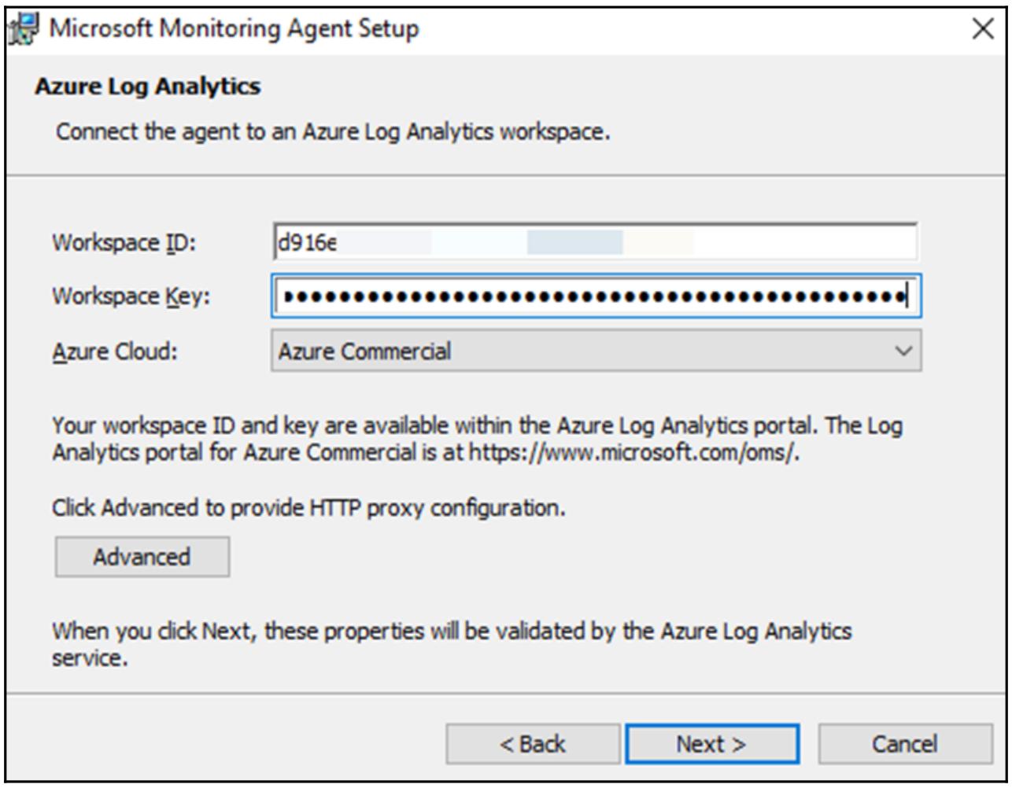Focus the masked Workspace Key field
This screenshot has width=1012, height=788.
(596, 296)
